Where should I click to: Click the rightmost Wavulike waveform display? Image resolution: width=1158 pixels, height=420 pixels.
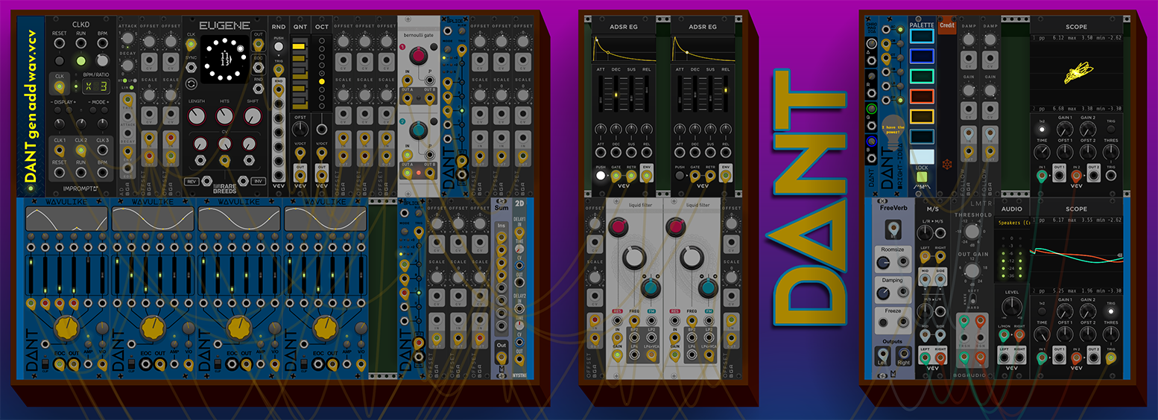[x=325, y=219]
